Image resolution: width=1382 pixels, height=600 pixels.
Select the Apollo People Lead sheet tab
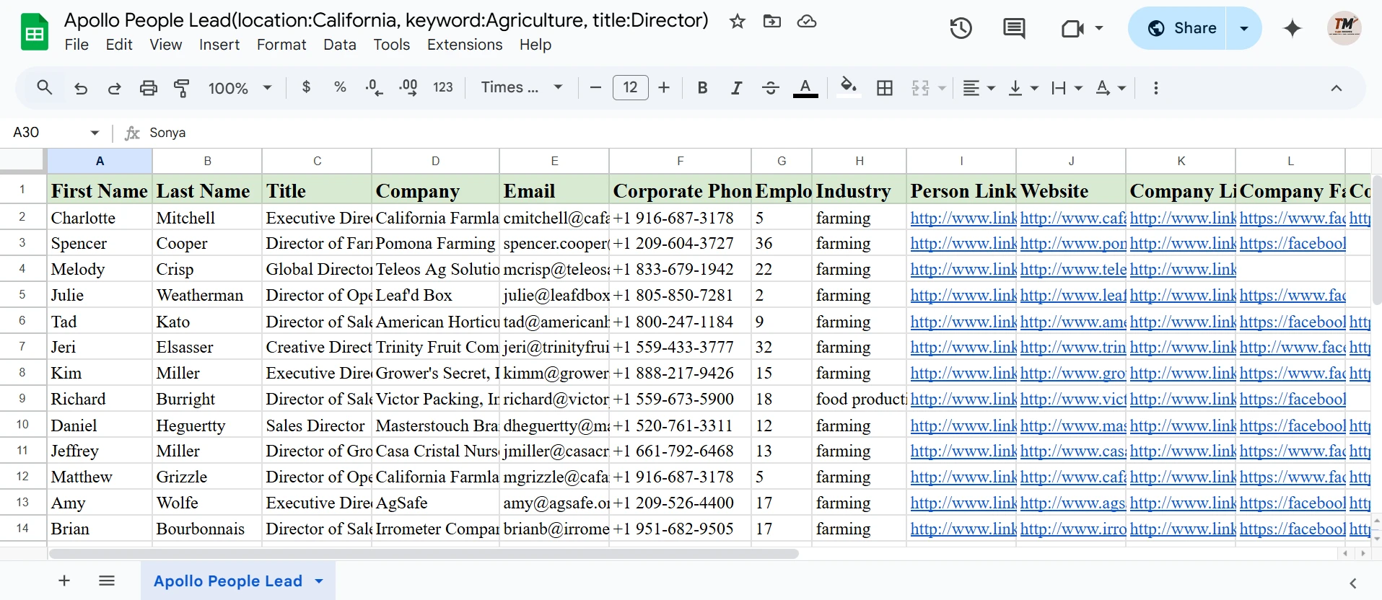[x=228, y=581]
